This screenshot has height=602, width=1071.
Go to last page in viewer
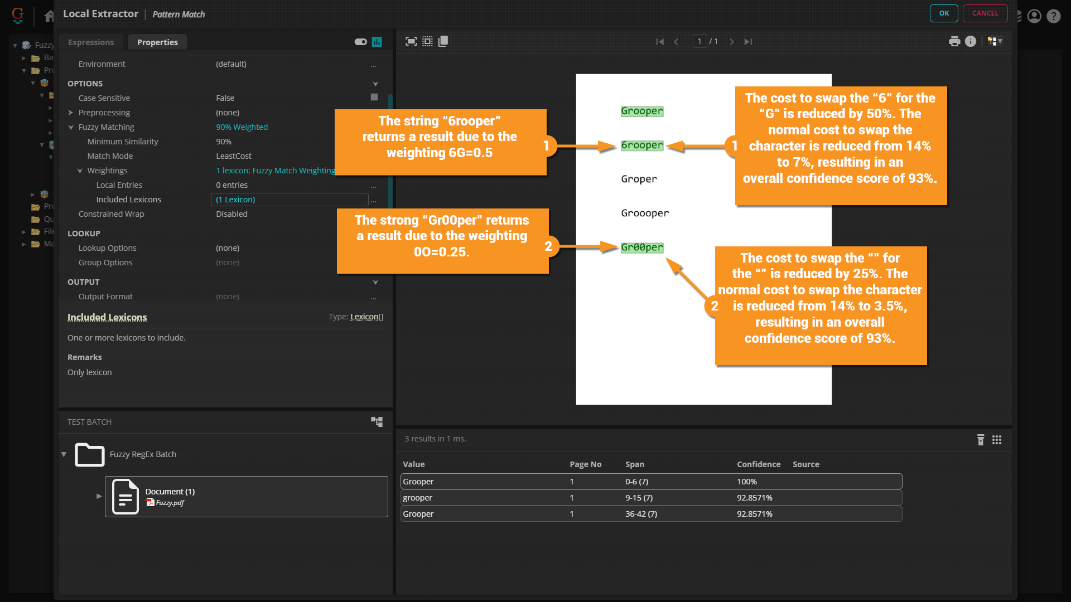point(748,42)
